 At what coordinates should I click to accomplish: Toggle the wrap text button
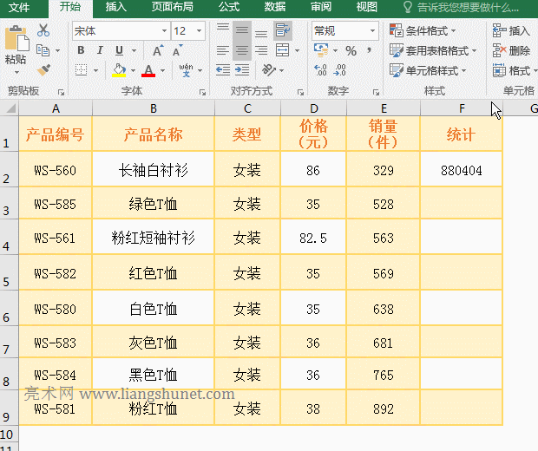pyautogui.click(x=282, y=31)
